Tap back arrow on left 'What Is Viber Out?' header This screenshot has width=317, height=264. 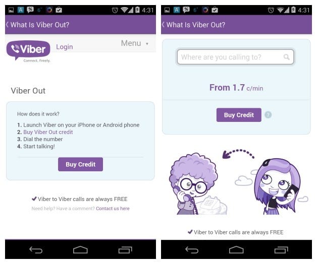pyautogui.click(x=7, y=25)
